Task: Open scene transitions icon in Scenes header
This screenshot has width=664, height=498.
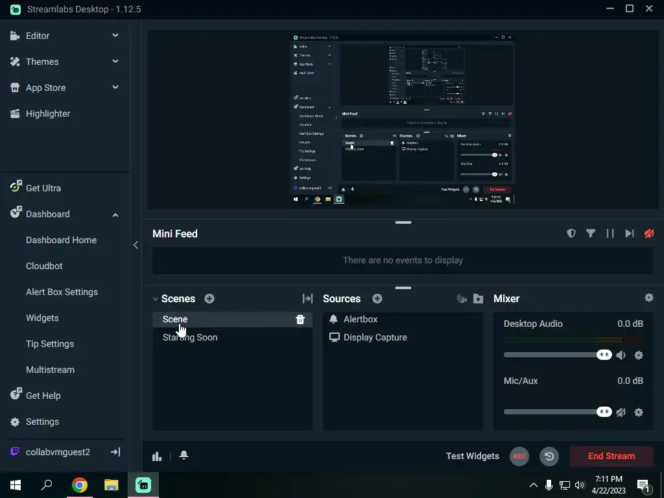Action: [307, 298]
